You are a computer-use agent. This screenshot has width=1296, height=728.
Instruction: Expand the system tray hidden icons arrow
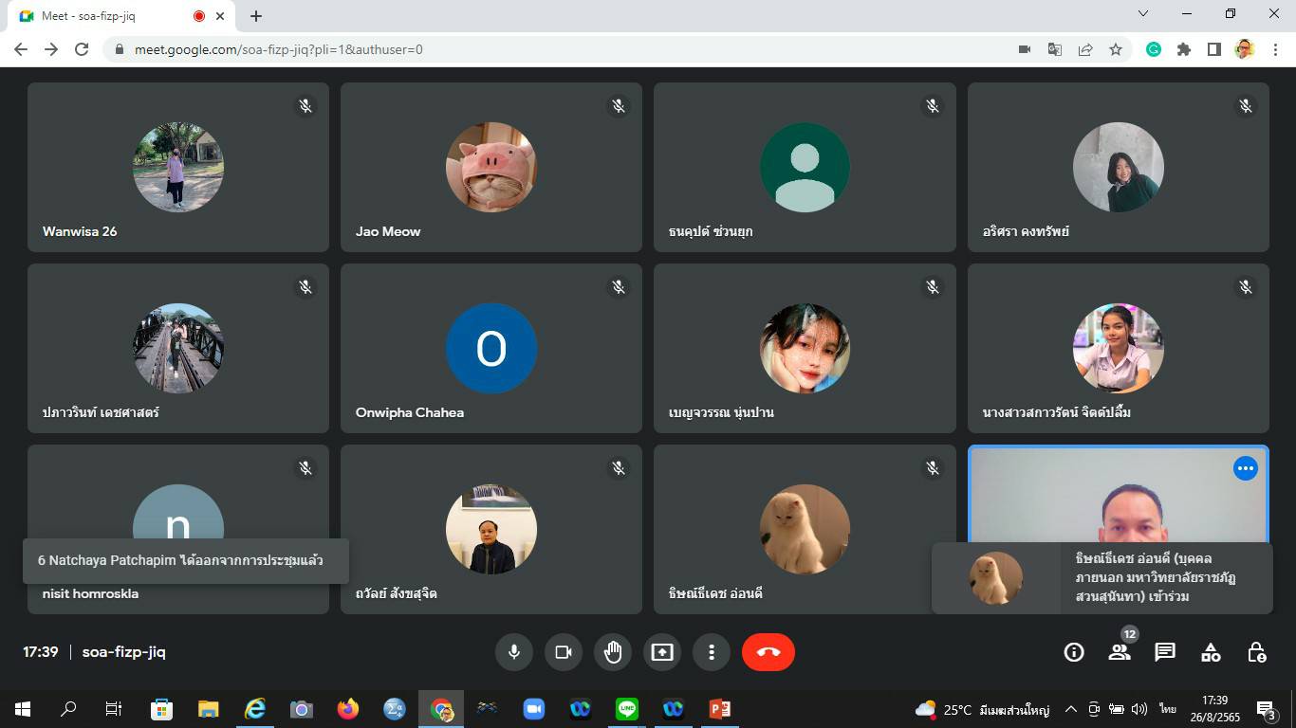pyautogui.click(x=1071, y=709)
